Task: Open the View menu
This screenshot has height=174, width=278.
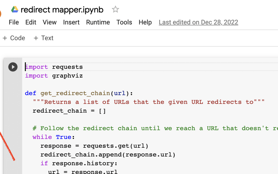Action: point(49,22)
